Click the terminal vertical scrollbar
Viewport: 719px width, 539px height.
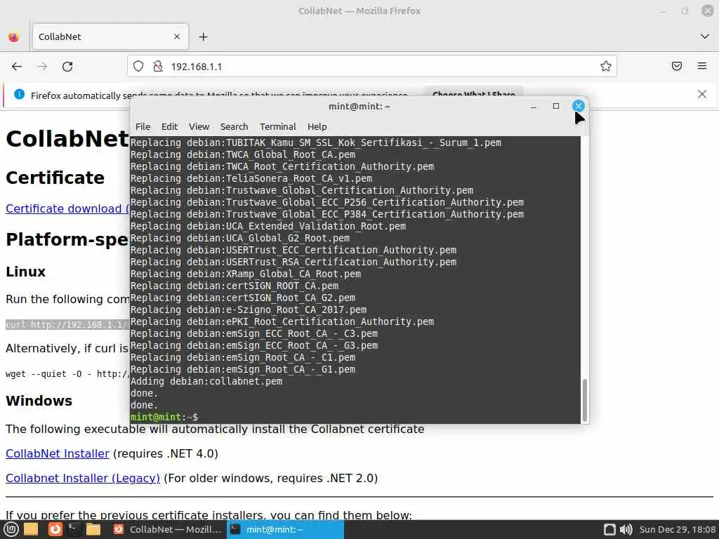pyautogui.click(x=585, y=400)
